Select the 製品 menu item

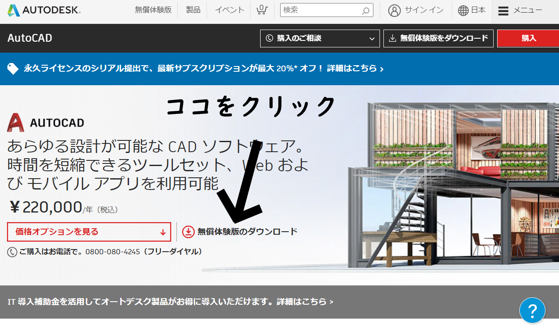(x=193, y=10)
